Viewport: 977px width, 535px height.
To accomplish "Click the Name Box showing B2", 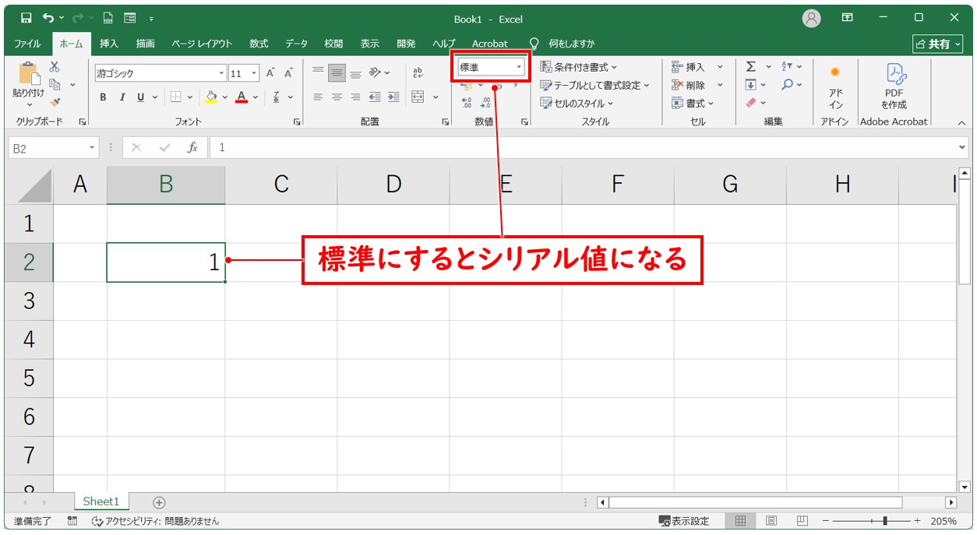I will (x=47, y=146).
